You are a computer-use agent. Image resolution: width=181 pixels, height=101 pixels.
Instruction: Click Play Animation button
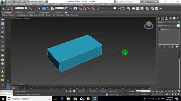click(160, 91)
